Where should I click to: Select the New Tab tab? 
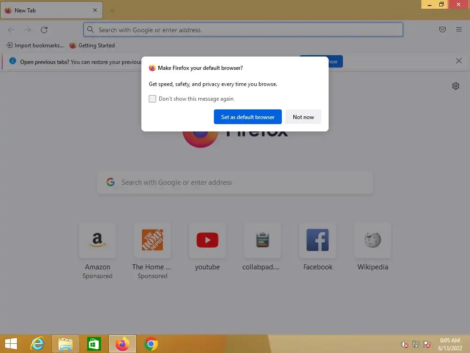tap(51, 11)
